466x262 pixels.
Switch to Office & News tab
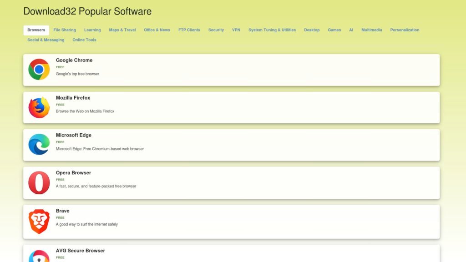(157, 30)
